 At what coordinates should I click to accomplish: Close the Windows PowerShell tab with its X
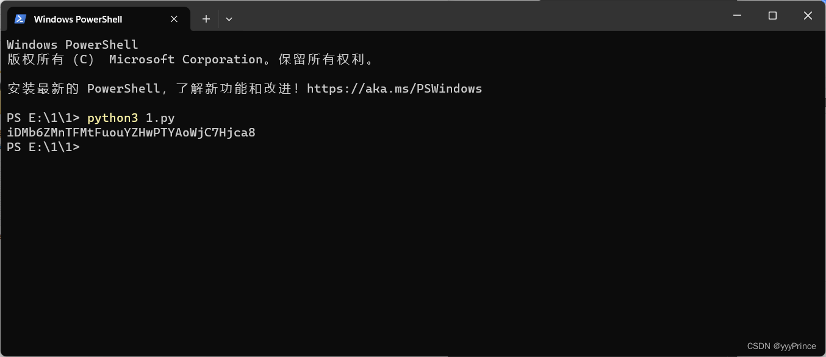click(173, 19)
